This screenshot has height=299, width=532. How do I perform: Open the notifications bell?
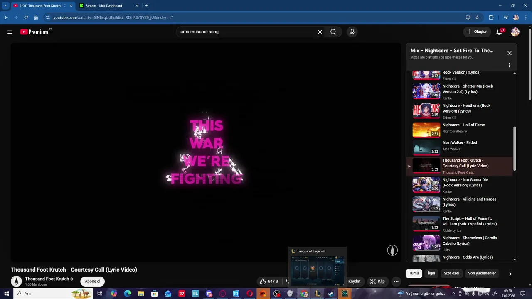500,32
